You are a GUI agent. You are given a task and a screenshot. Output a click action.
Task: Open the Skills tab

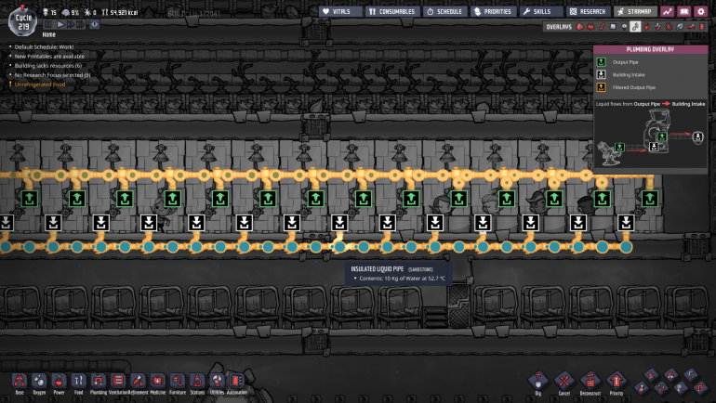(x=541, y=11)
